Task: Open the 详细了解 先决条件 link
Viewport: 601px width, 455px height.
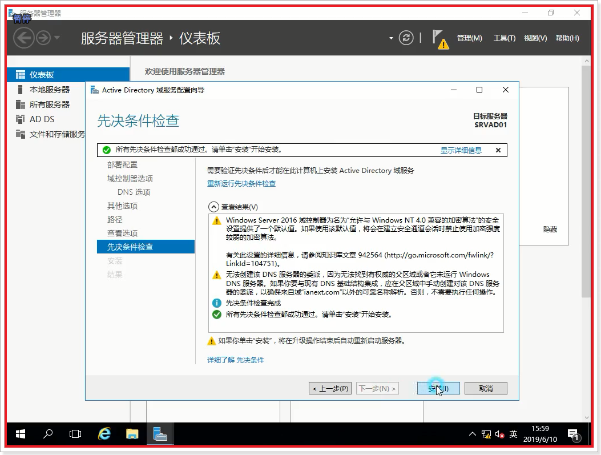Action: point(235,360)
